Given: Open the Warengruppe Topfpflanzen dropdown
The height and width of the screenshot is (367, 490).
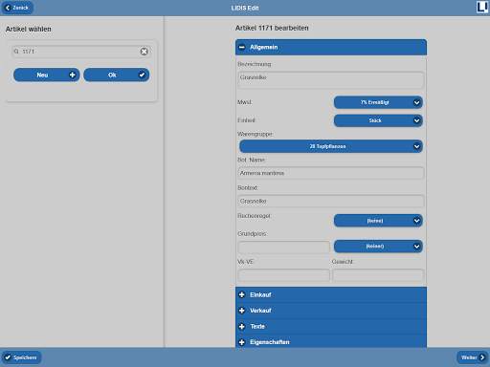Looking at the screenshot, I should (331, 146).
